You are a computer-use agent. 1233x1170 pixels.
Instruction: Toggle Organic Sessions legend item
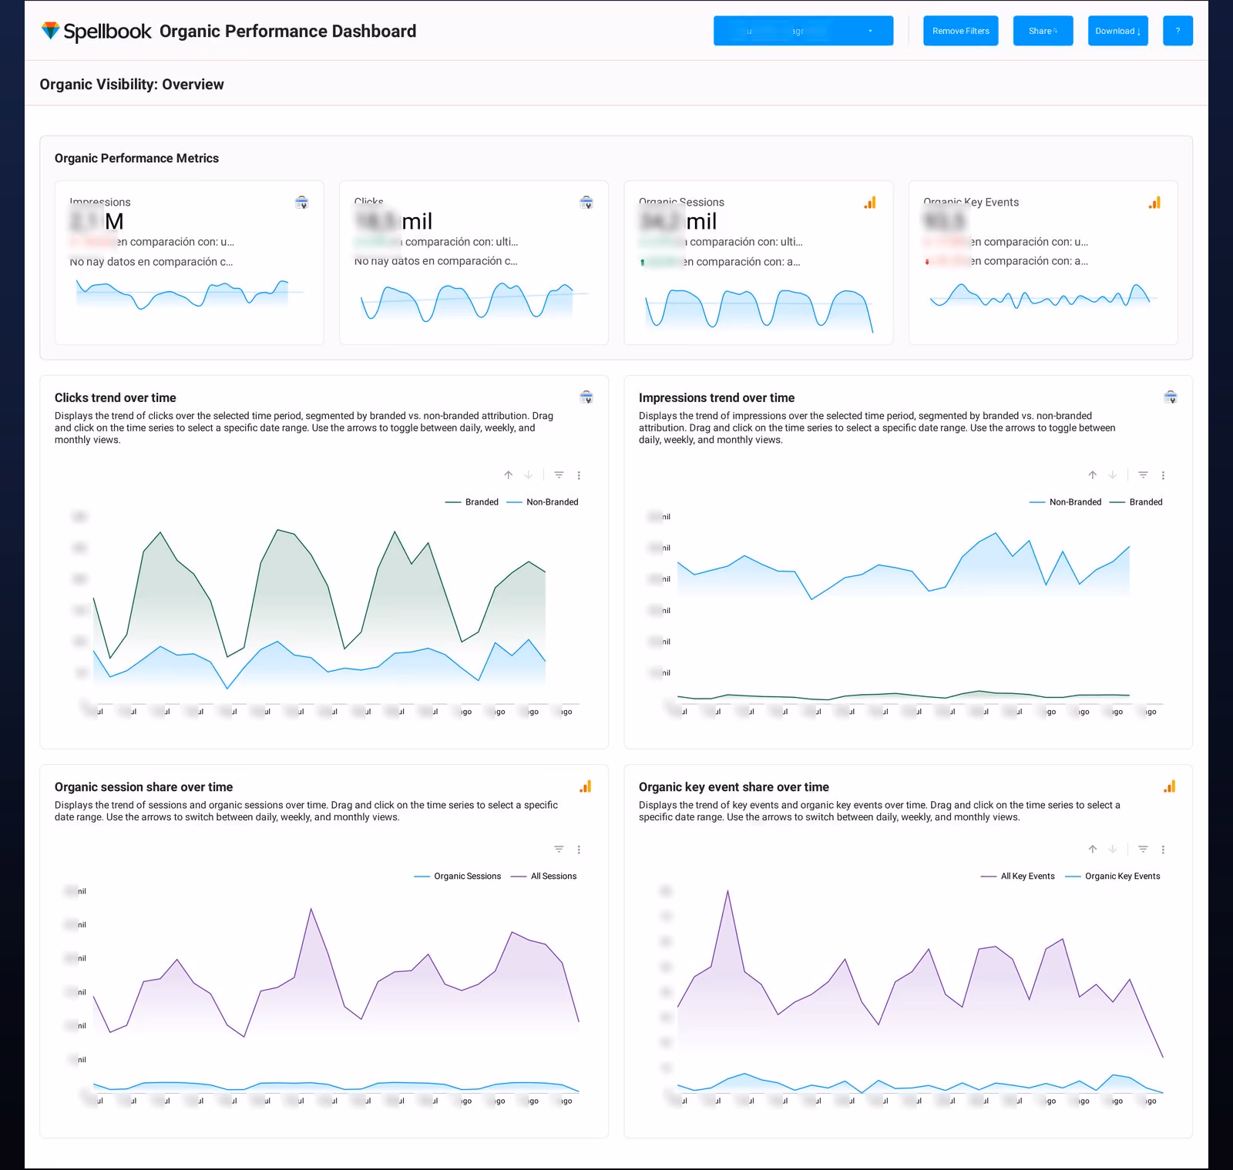click(x=458, y=877)
